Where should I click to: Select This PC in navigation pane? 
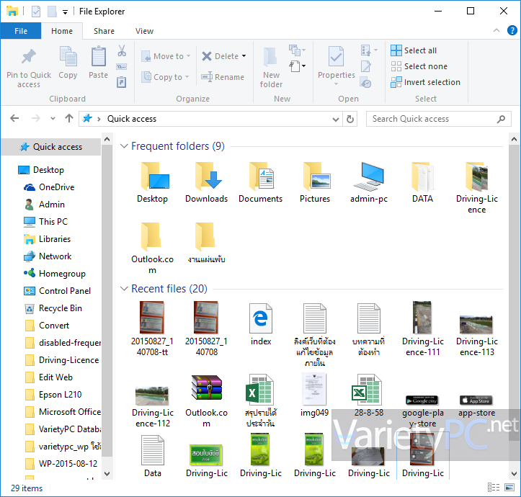46,222
